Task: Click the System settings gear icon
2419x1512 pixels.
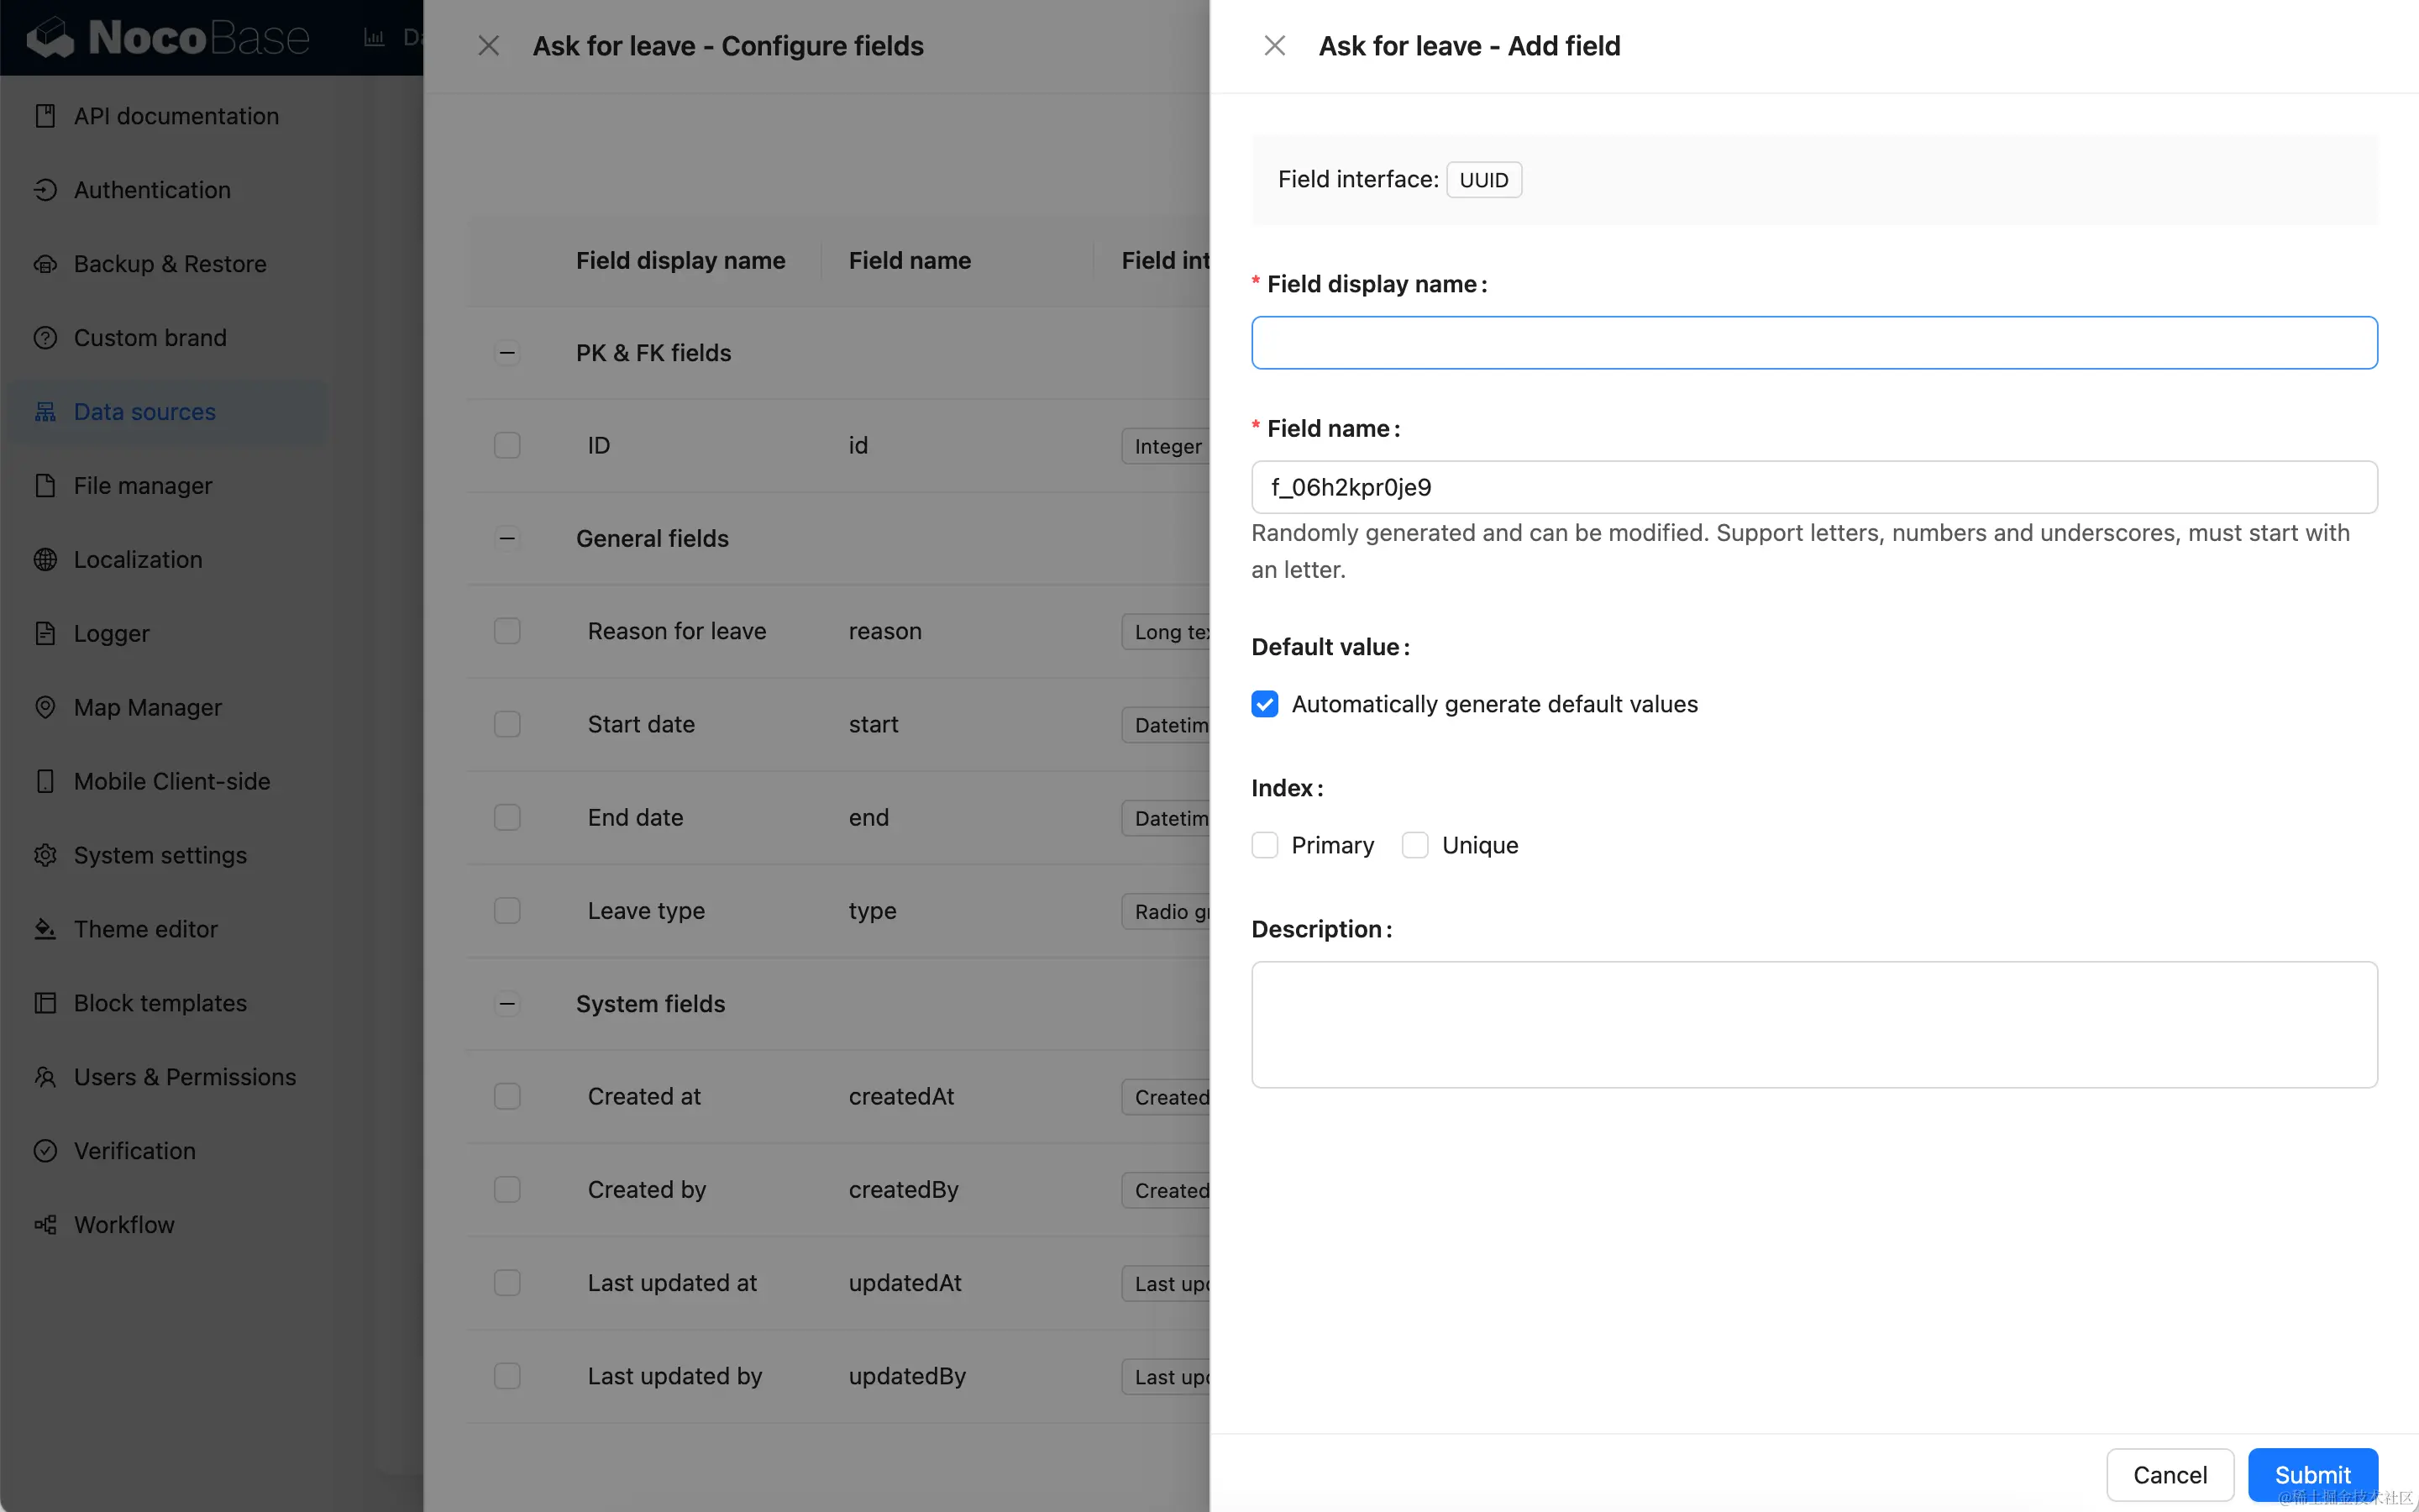Action: click(45, 855)
